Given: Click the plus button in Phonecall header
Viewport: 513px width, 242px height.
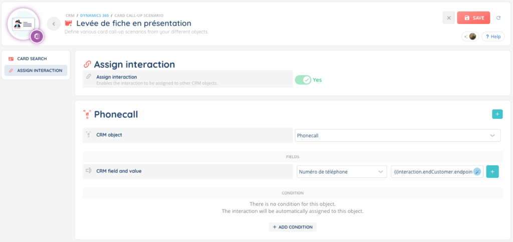Looking at the screenshot, I should pyautogui.click(x=497, y=114).
